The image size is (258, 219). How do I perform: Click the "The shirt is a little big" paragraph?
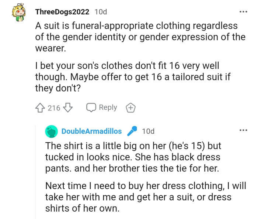tap(133, 157)
